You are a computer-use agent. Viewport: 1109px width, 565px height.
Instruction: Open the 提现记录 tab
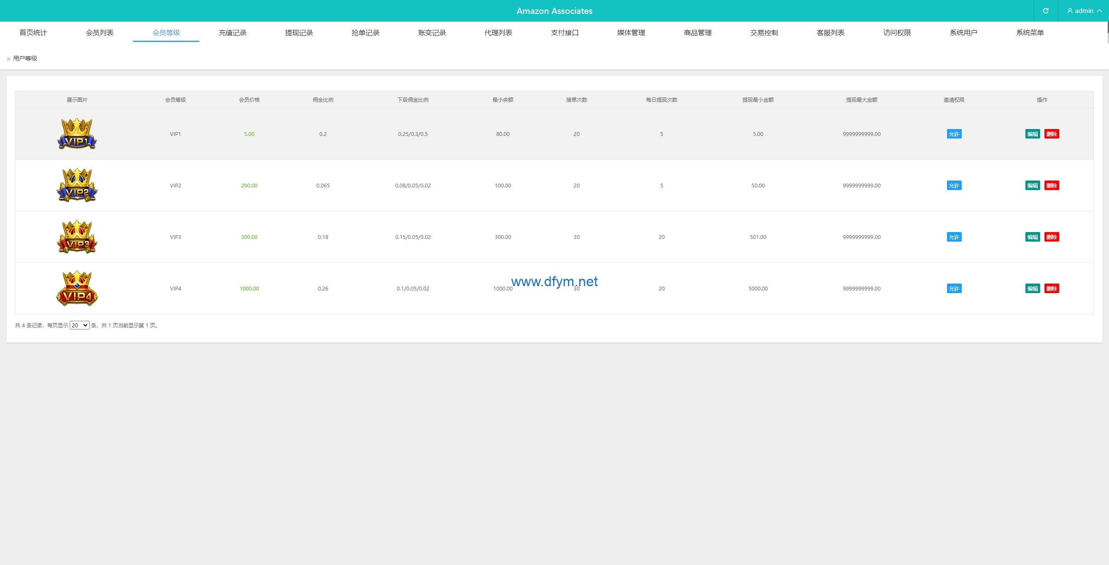[299, 32]
